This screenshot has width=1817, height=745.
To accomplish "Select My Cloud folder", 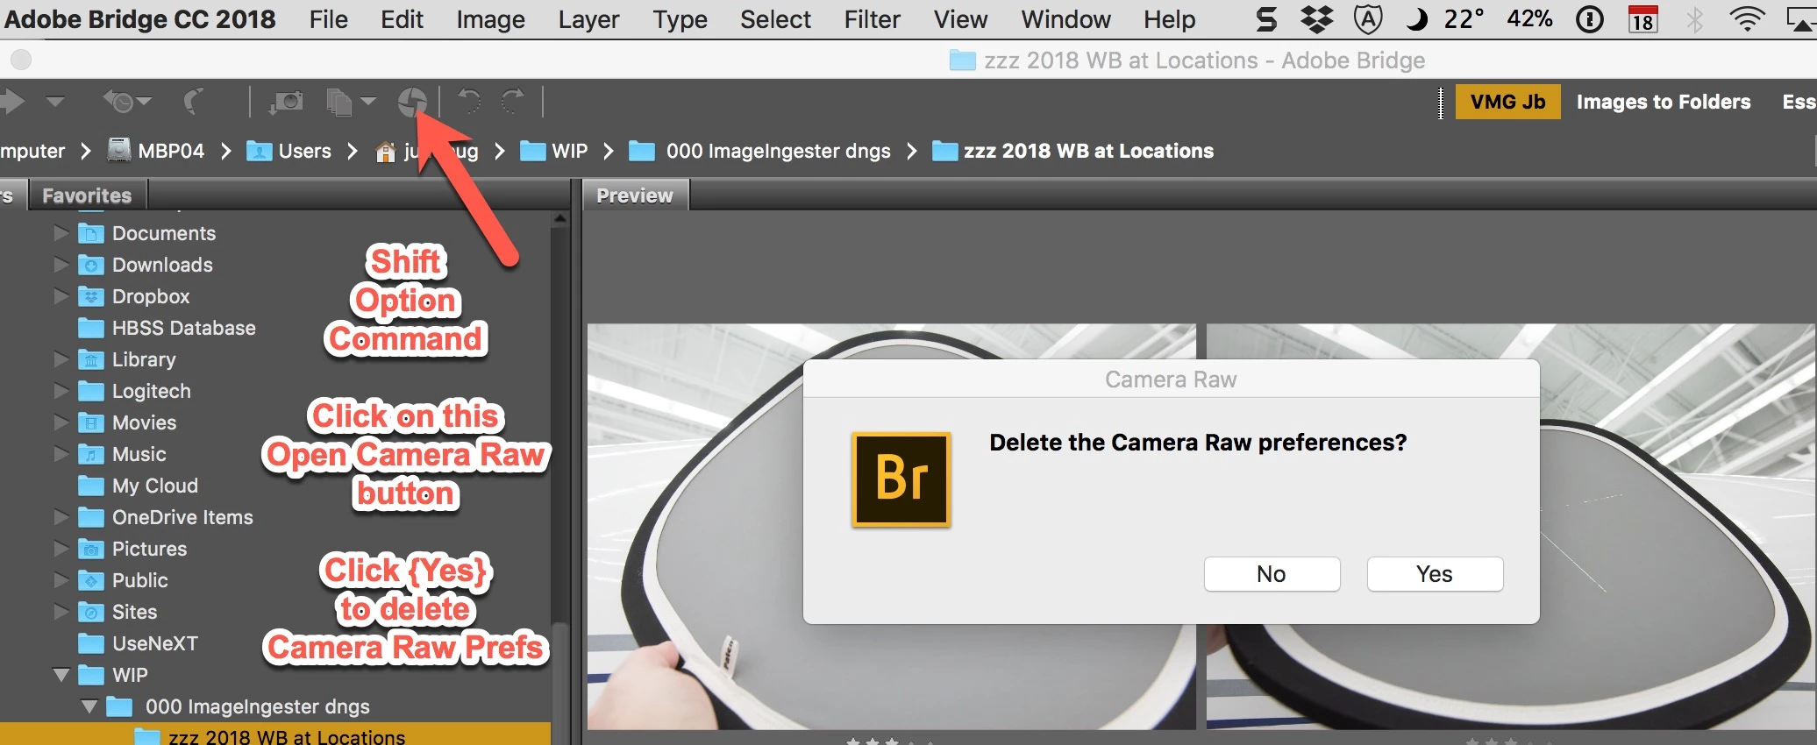I will point(154,486).
